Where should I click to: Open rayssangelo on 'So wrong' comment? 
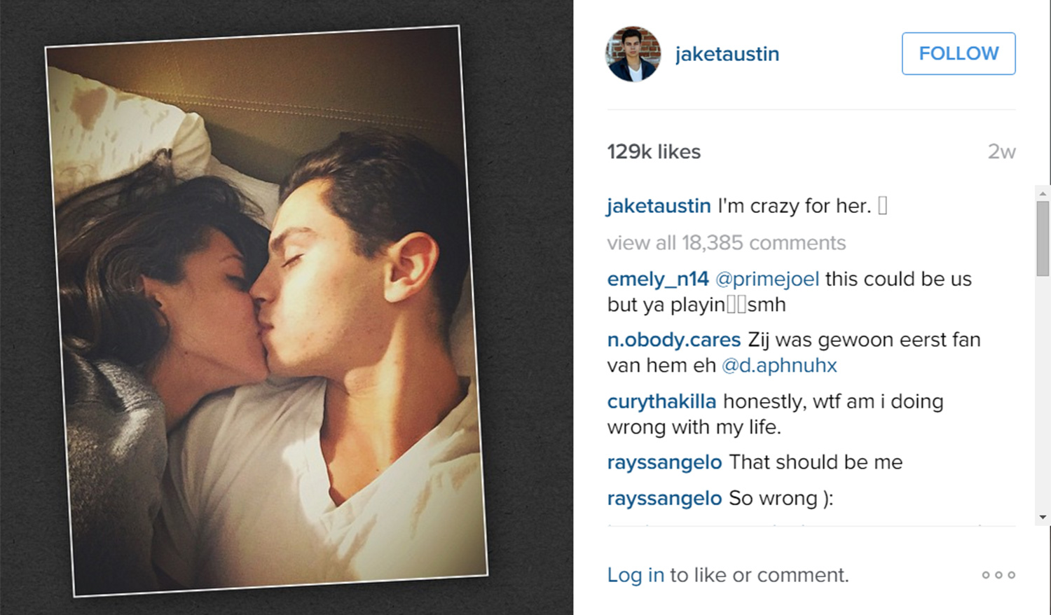coord(664,498)
